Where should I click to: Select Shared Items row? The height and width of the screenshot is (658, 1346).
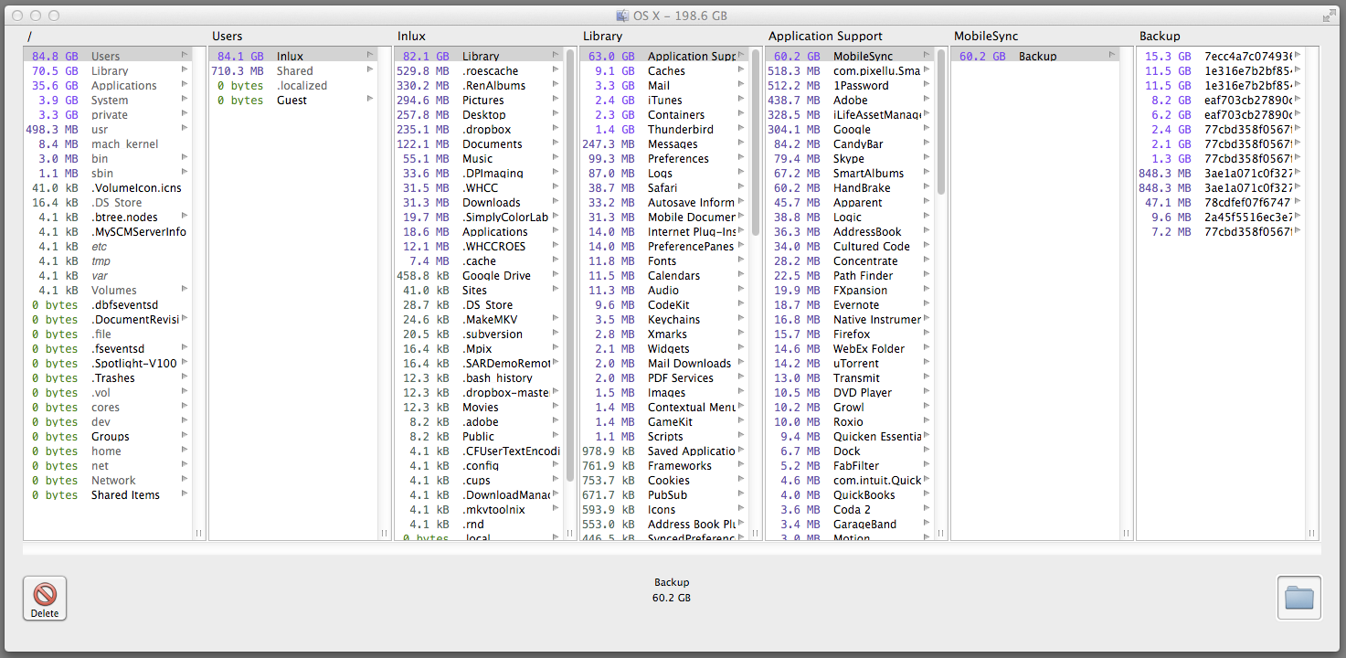pyautogui.click(x=108, y=494)
